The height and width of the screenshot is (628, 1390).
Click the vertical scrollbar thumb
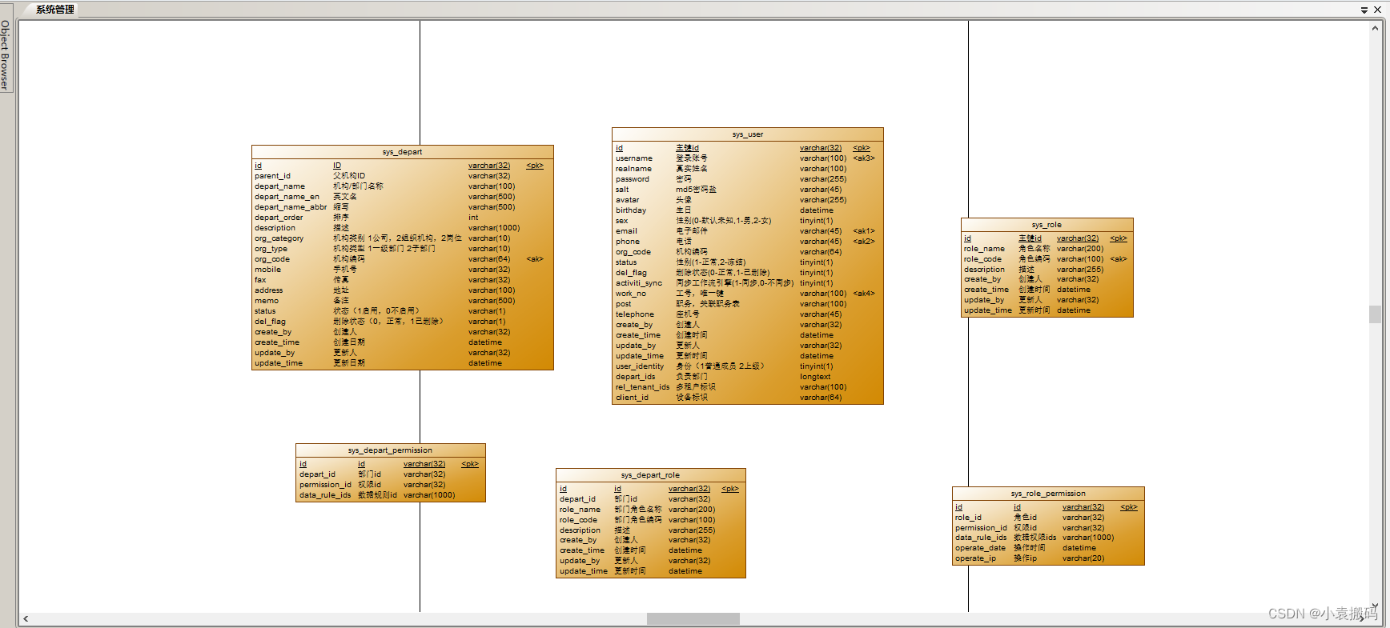[x=1376, y=314]
